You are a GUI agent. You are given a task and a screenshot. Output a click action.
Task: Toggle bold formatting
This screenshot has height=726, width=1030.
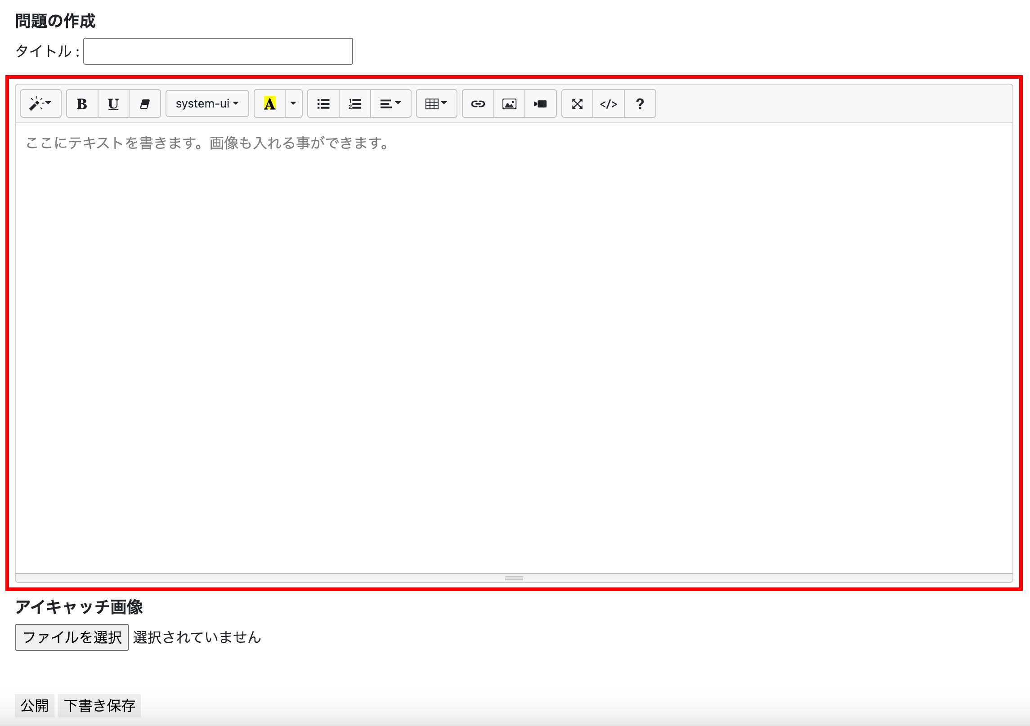[x=82, y=104]
